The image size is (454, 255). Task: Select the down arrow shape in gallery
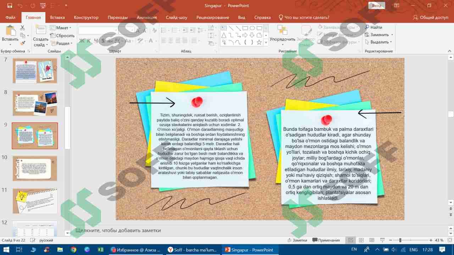[252, 35]
